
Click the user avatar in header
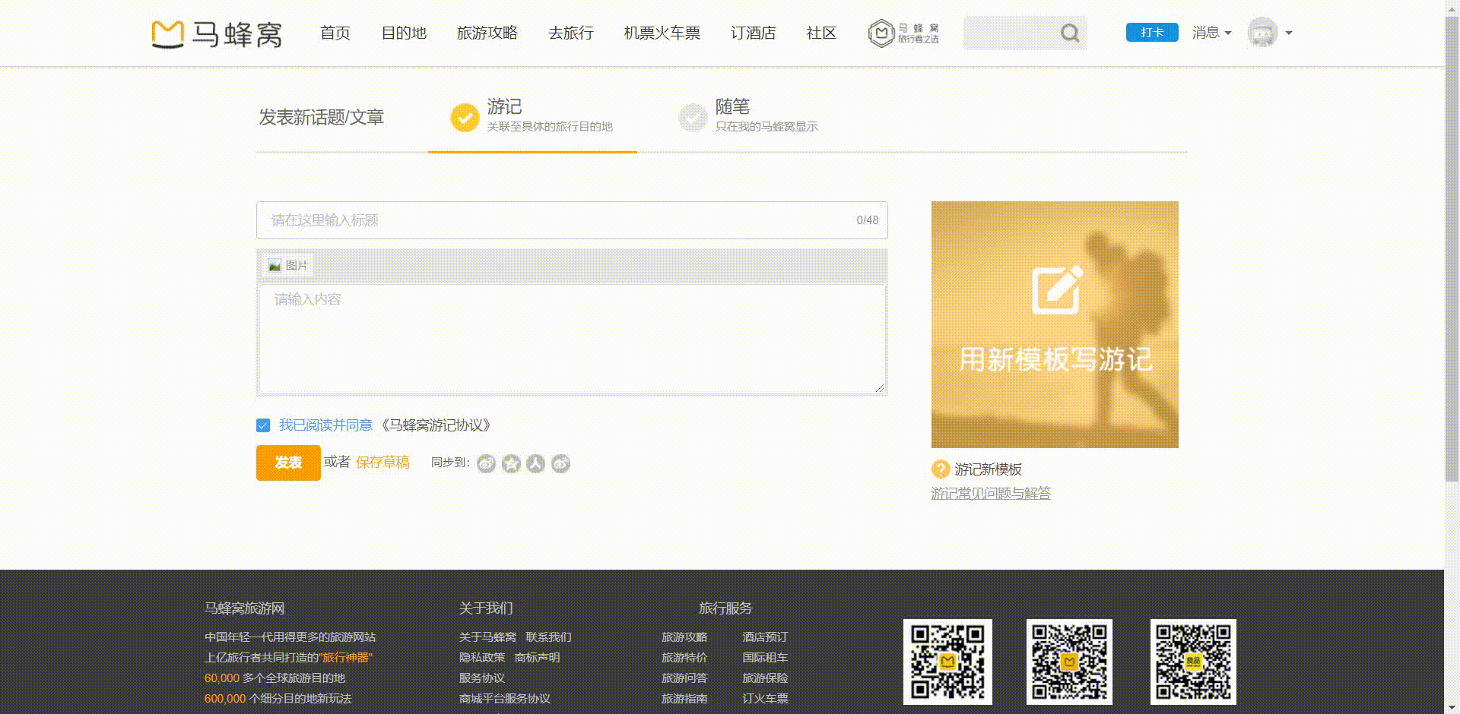[1262, 33]
